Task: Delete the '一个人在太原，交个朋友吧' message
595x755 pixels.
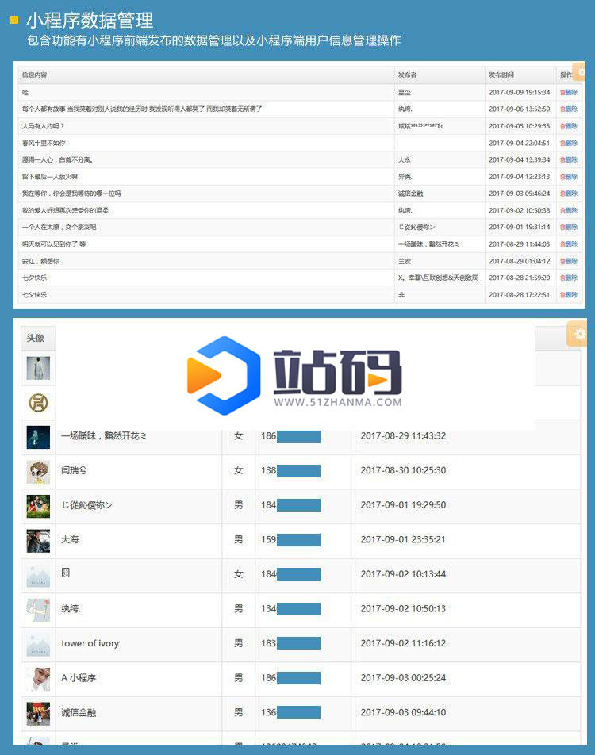Action: tap(569, 228)
